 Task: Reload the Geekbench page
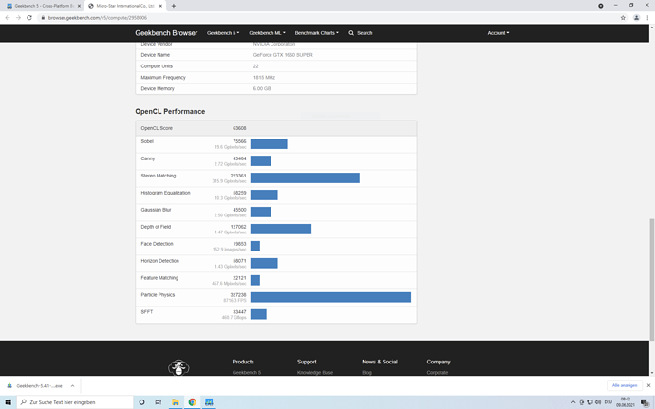(29, 17)
